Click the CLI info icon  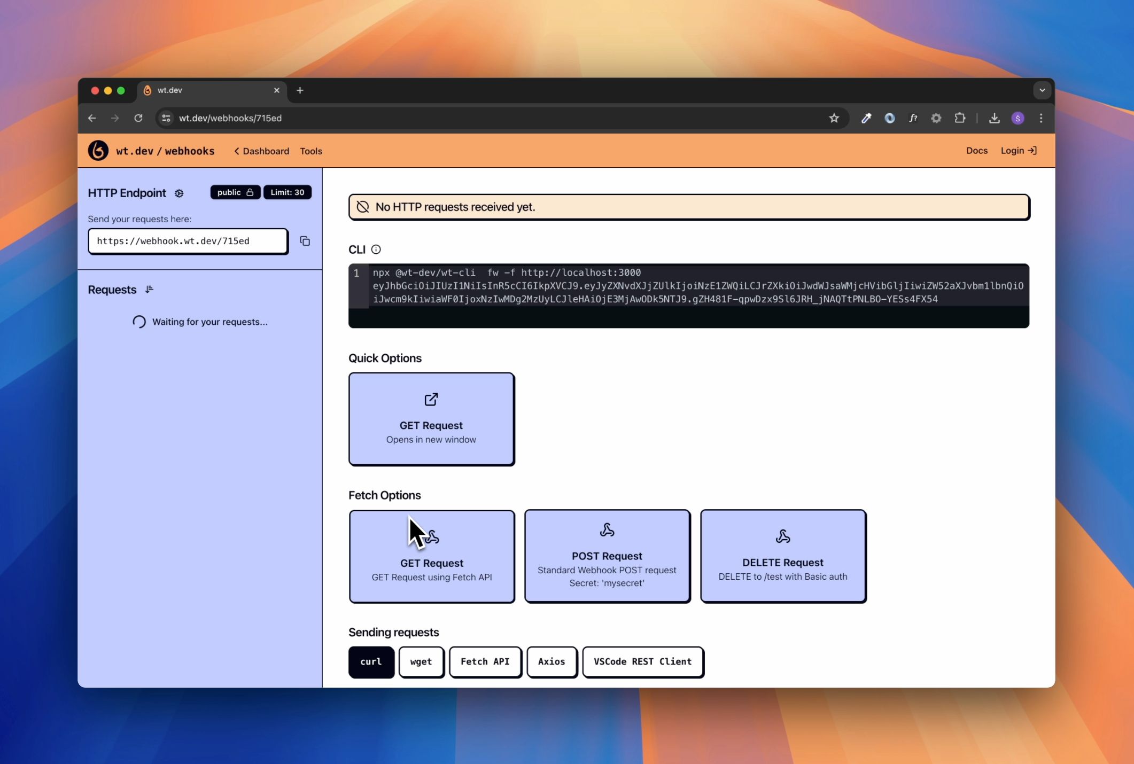tap(376, 250)
